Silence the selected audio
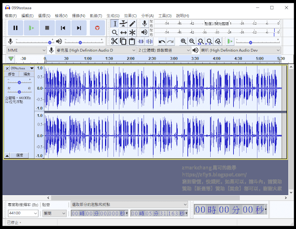Screen dimensions: 296x229 149,41
